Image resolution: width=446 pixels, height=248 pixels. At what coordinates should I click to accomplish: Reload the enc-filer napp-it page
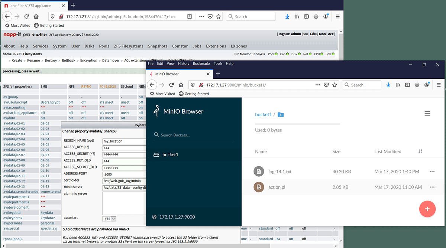point(26,17)
